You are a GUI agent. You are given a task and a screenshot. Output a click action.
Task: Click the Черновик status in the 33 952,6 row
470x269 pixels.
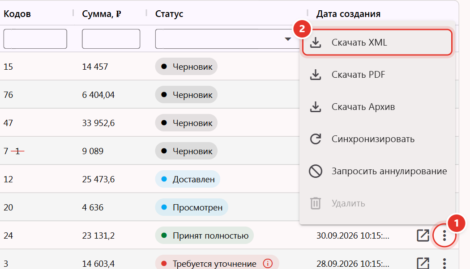click(x=186, y=123)
